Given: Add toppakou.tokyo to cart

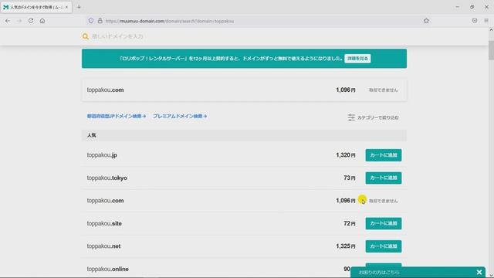Looking at the screenshot, I should pyautogui.click(x=384, y=178).
